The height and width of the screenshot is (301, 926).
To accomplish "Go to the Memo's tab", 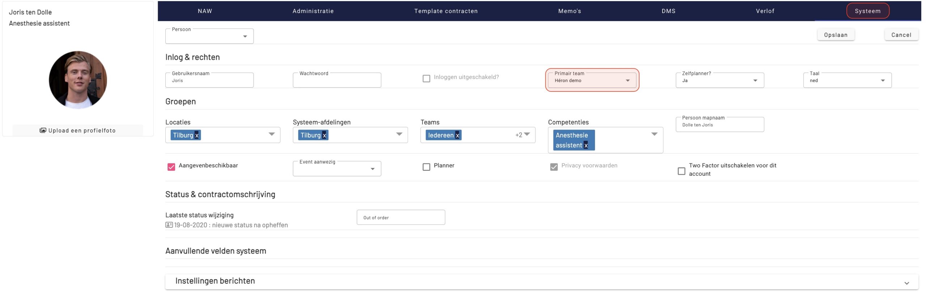I will tap(569, 11).
